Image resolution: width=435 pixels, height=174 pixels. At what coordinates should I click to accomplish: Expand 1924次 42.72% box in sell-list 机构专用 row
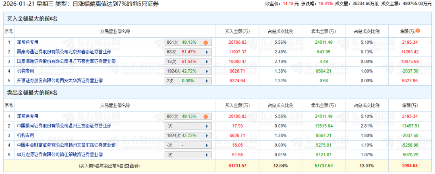188,136
